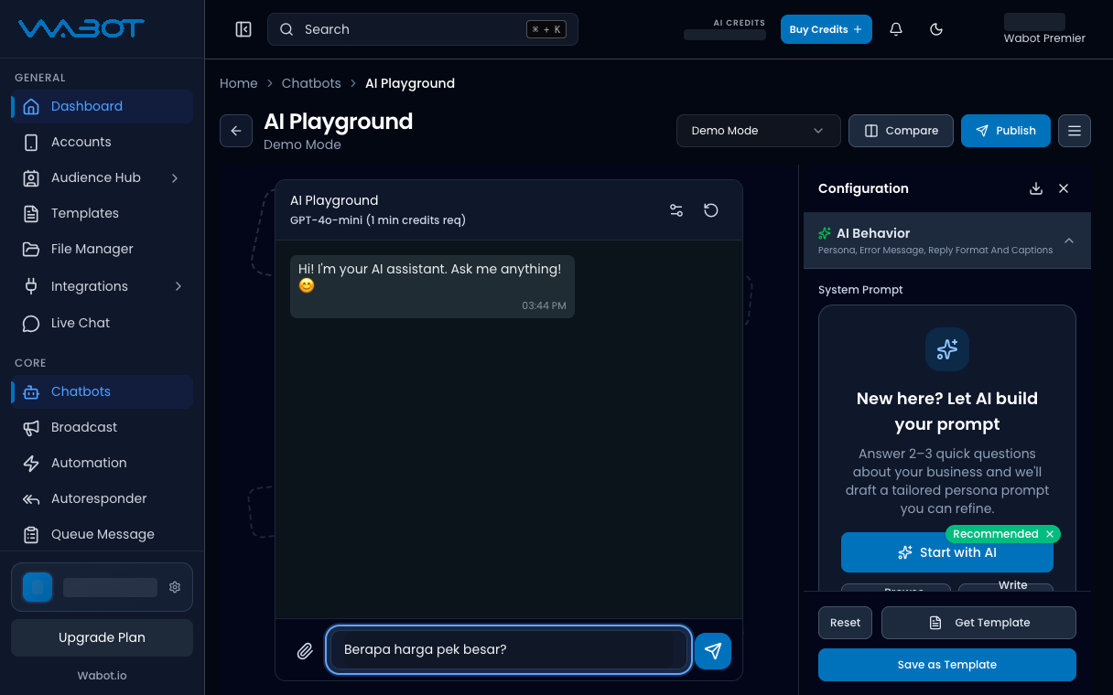
Task: Reset conversation with refresh icon
Action: [711, 210]
